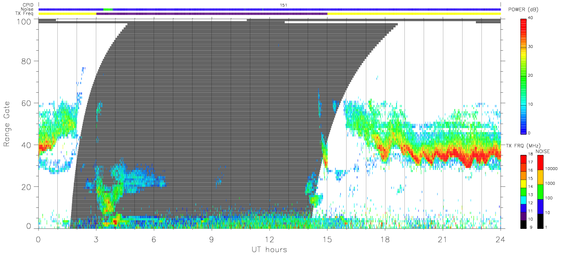Click power scale value 10
The image size is (563, 259).
point(531,104)
